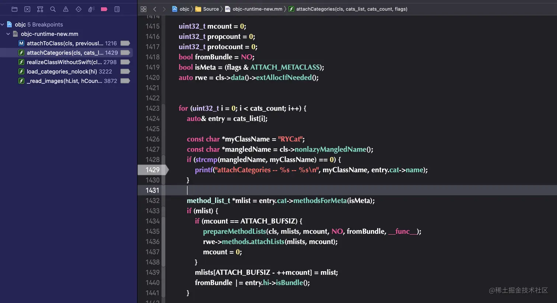Screen dimensions: 557x303
Task: Open the related items grid icon
Action: click(x=144, y=9)
